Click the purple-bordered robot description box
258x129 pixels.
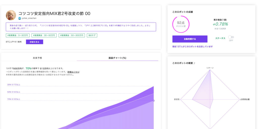[81, 27]
